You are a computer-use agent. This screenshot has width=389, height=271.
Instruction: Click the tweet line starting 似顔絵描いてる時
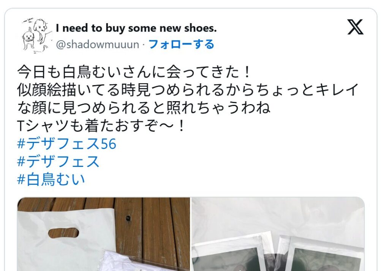(188, 90)
